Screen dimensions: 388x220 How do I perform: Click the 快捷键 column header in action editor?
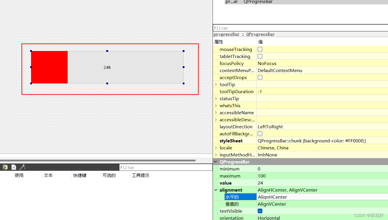(x=80, y=175)
